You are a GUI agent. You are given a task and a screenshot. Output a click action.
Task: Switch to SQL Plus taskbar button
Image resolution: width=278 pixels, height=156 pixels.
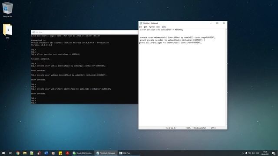[129, 153]
